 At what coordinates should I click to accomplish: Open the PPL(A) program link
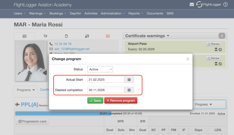point(30,104)
